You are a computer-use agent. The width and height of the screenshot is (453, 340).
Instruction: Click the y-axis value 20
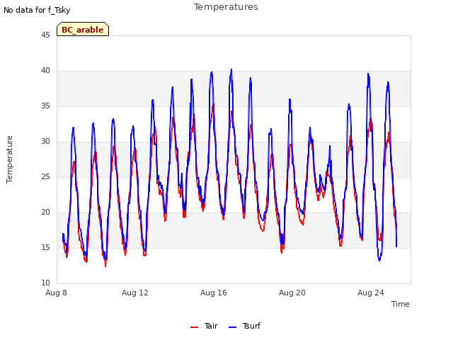point(45,212)
